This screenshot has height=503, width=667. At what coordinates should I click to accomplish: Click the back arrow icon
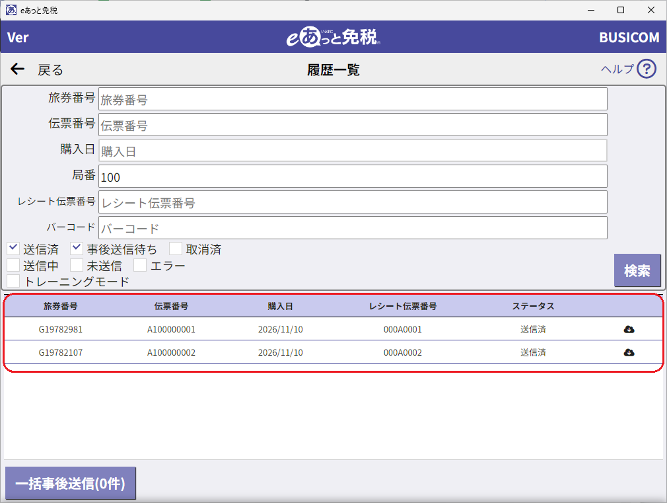[17, 69]
